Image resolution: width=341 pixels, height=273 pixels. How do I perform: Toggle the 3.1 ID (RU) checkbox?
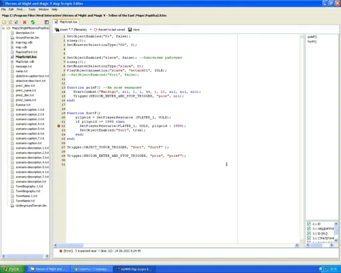point(309,234)
